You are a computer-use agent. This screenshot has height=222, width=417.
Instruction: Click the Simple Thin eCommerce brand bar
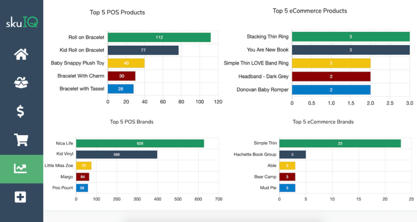point(340,143)
